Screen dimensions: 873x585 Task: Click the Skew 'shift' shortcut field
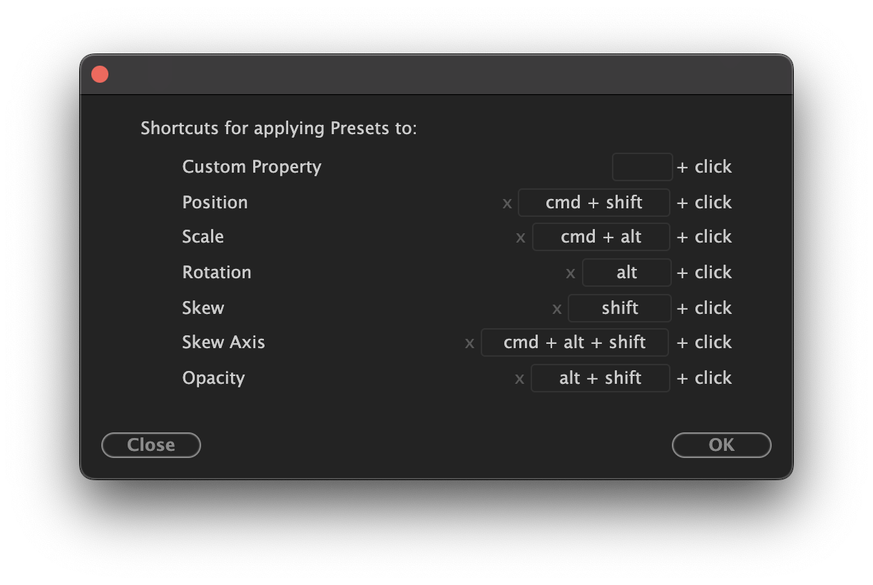(619, 308)
